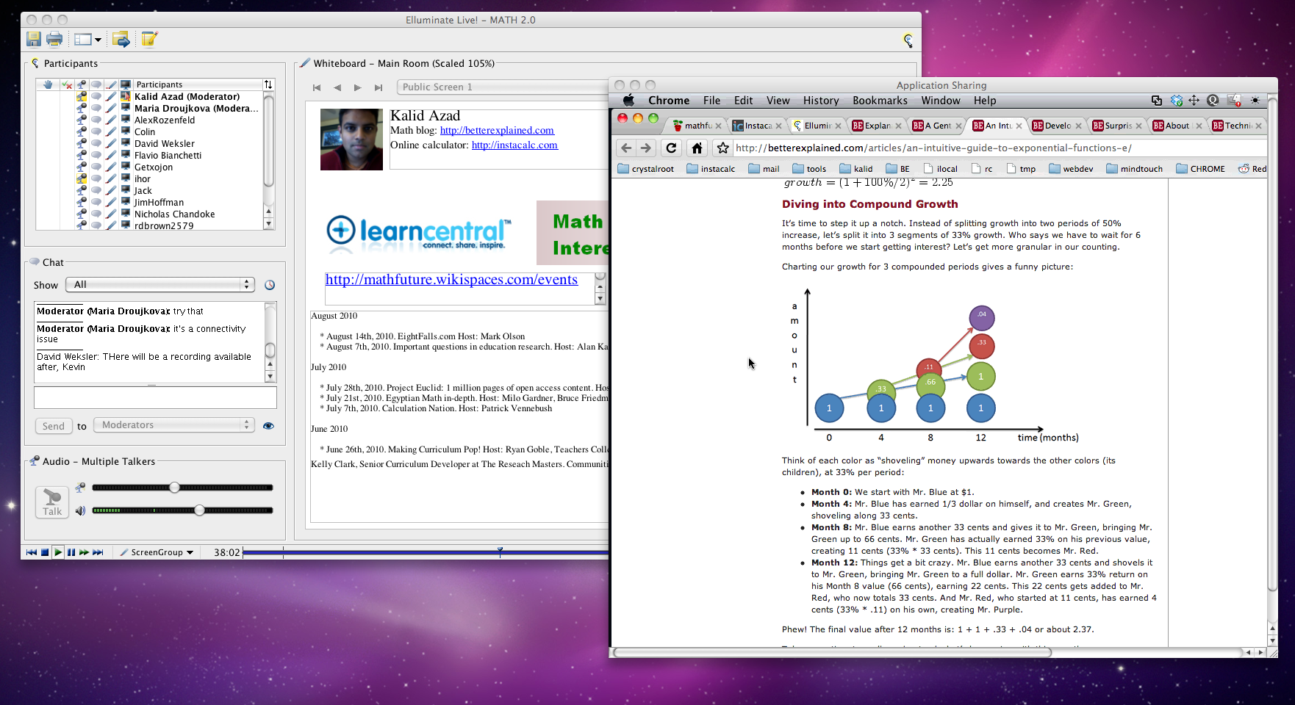The image size is (1295, 705).
Task: Toggle microphone permission for Getxojon
Action: tap(82, 167)
